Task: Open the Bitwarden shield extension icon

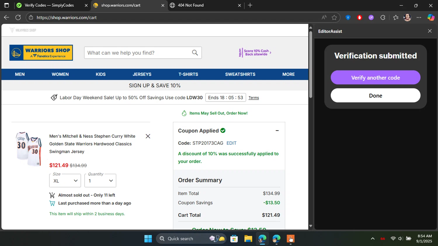Action: 348,18
